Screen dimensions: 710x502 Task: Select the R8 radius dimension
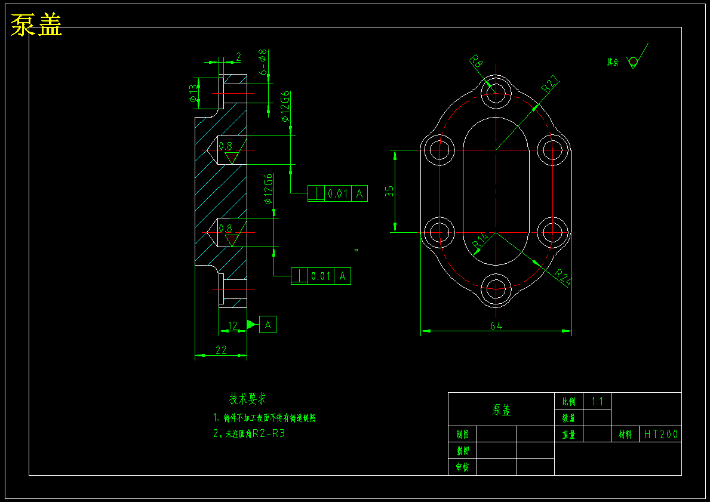(477, 61)
